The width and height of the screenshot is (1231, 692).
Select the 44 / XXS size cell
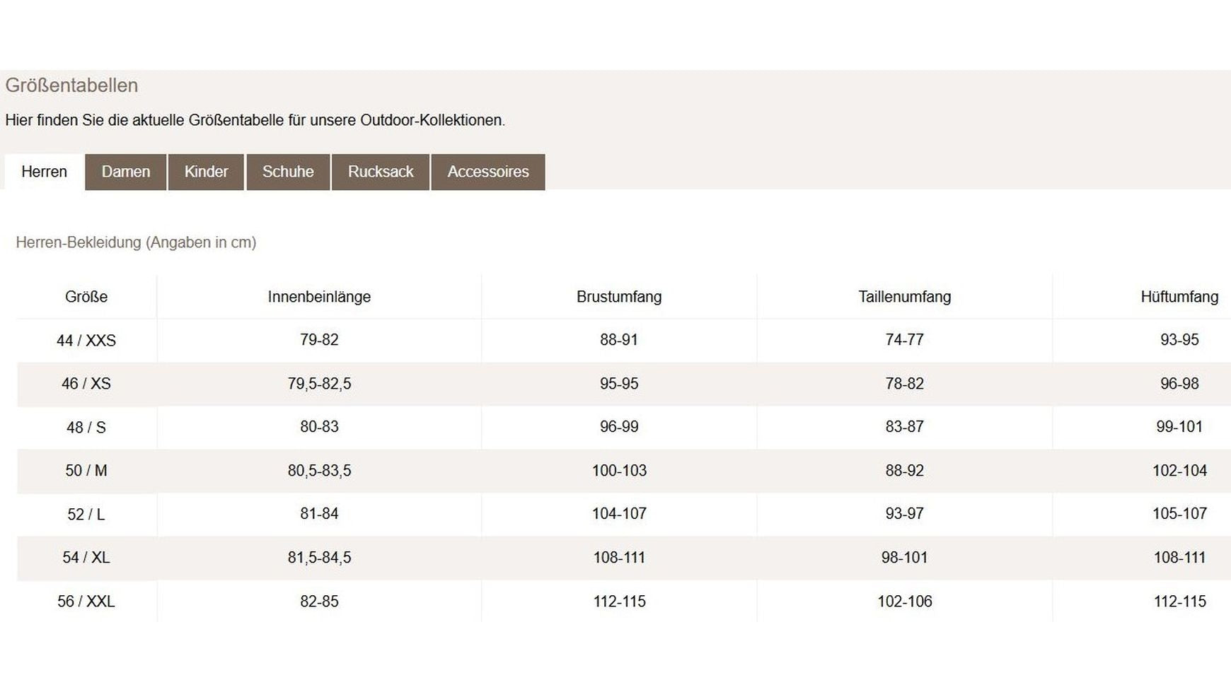click(x=86, y=341)
